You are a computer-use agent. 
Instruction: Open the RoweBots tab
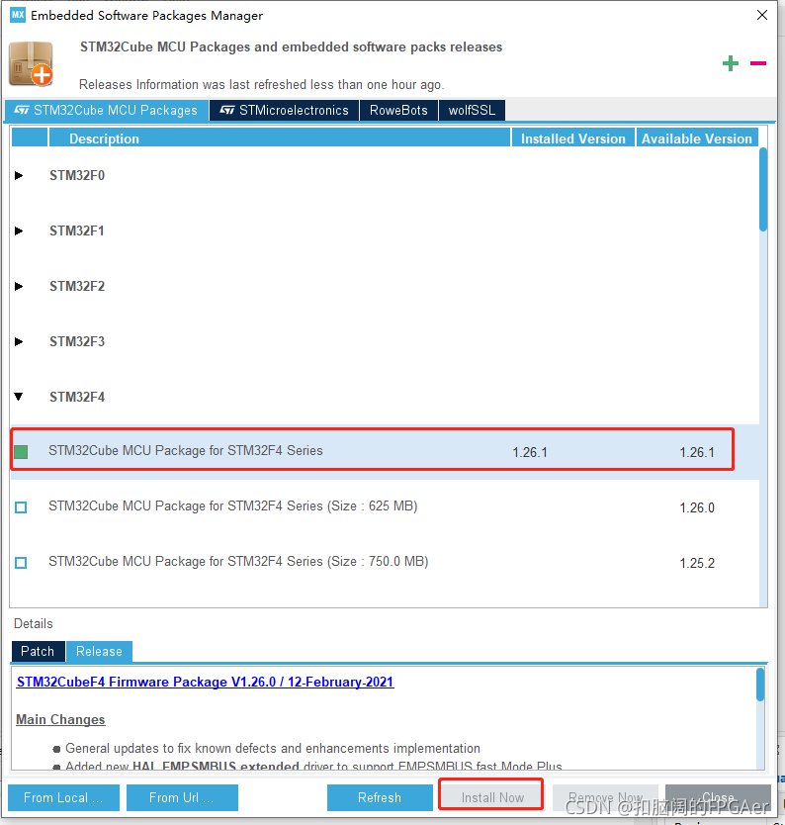pyautogui.click(x=398, y=111)
